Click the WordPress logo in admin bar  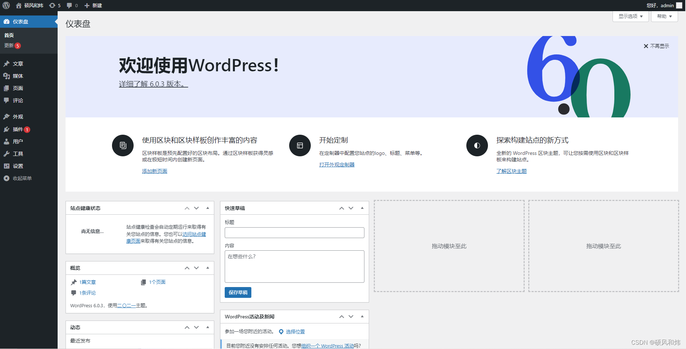point(6,5)
